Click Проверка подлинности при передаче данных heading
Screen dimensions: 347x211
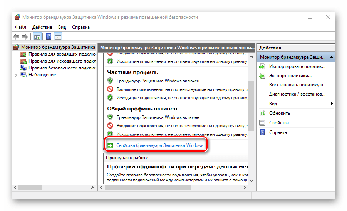(x=178, y=166)
